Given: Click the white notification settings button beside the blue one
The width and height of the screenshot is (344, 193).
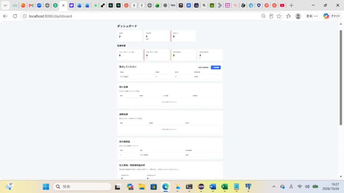Looking at the screenshot, I should [x=203, y=67].
